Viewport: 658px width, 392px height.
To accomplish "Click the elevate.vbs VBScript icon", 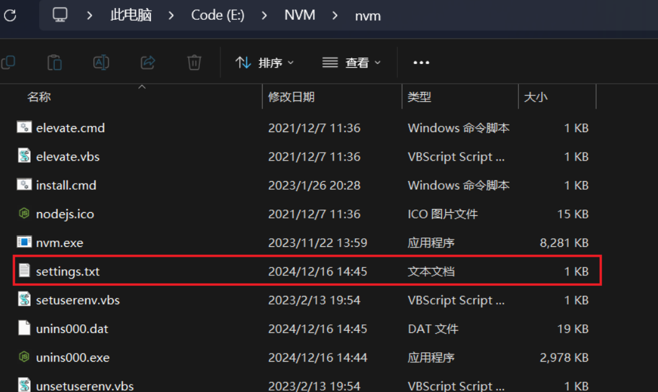I will click(24, 156).
